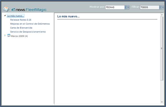Click the TODOS combo box field
Image resolution: width=166 pixels, height=107 pixels.
click(150, 7)
